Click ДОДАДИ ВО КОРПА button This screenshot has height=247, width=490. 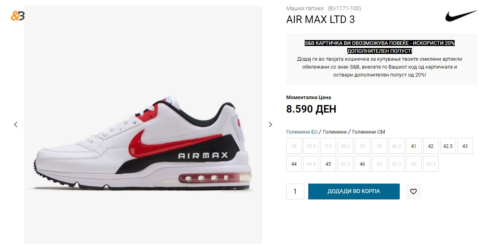pyautogui.click(x=354, y=191)
